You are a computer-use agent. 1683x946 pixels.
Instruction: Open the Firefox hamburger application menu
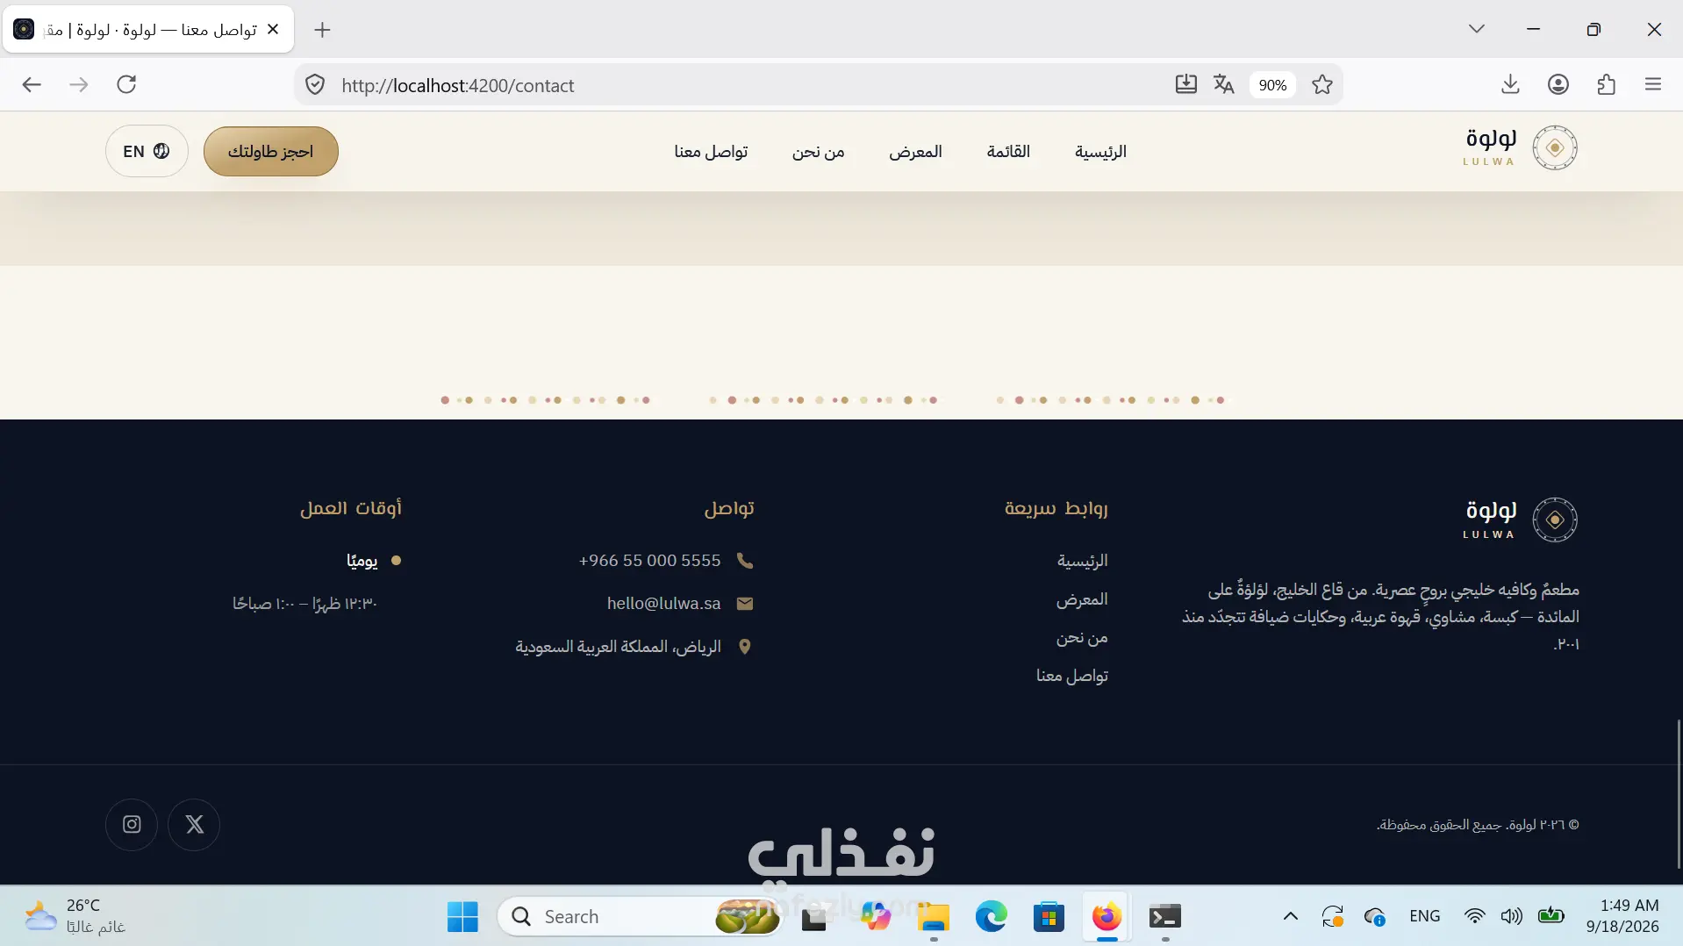[1653, 84]
